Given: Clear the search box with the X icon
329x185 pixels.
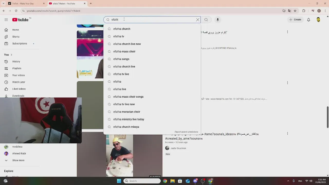Looking at the screenshot, I should coord(198,20).
